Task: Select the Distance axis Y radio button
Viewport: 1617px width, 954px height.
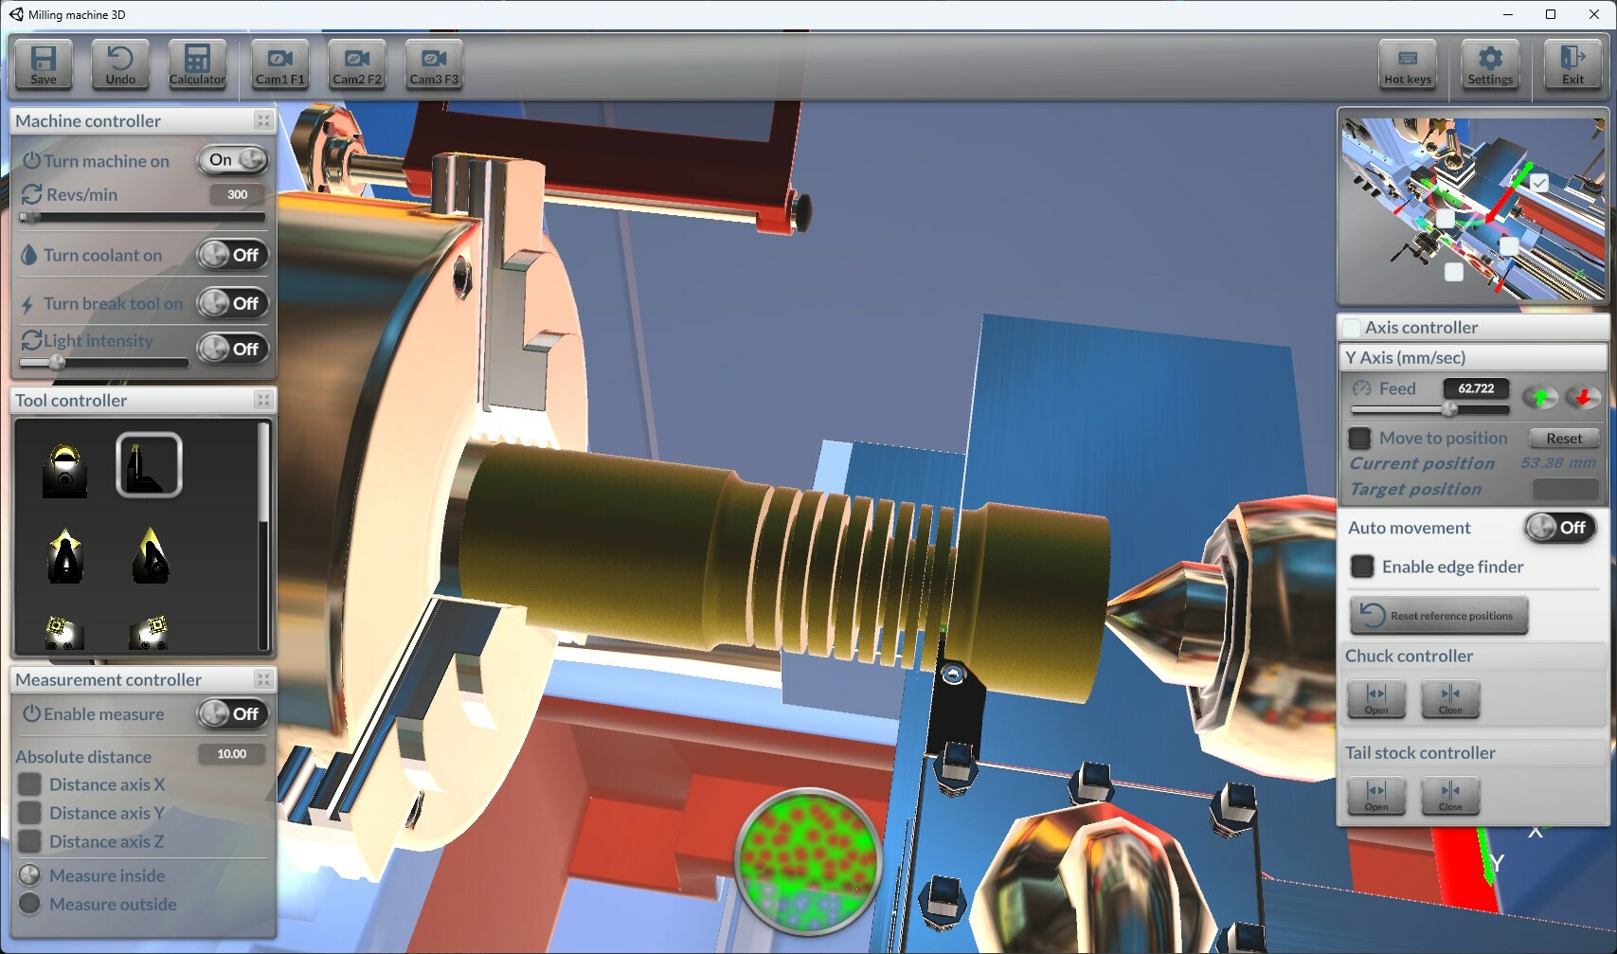Action: (x=29, y=813)
